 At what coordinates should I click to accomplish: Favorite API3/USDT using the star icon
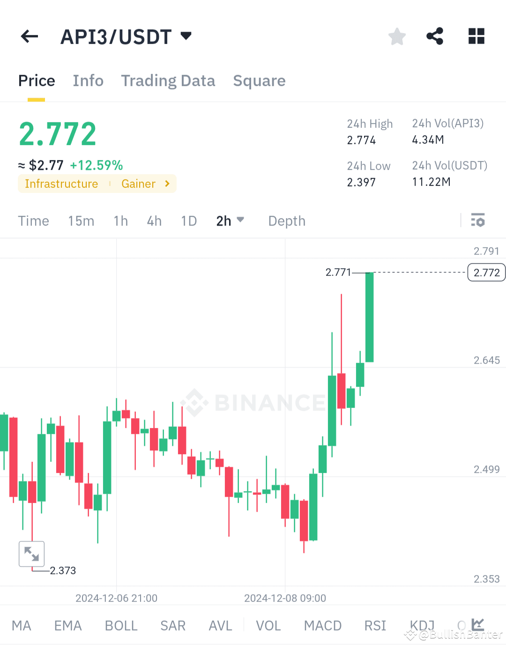click(x=397, y=36)
